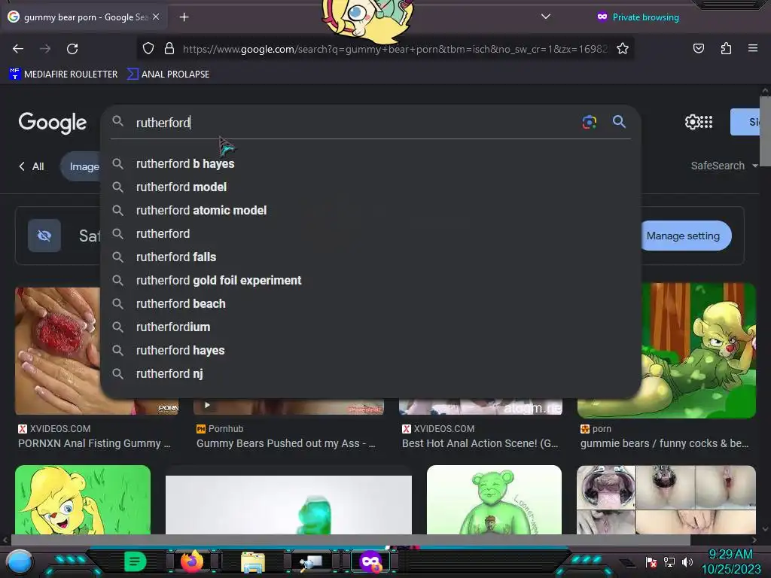The height and width of the screenshot is (578, 771).
Task: Go back to All results
Action: (x=32, y=166)
